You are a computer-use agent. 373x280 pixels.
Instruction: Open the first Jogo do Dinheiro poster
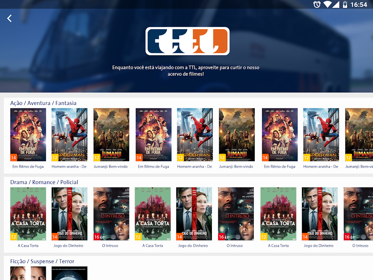point(70,214)
